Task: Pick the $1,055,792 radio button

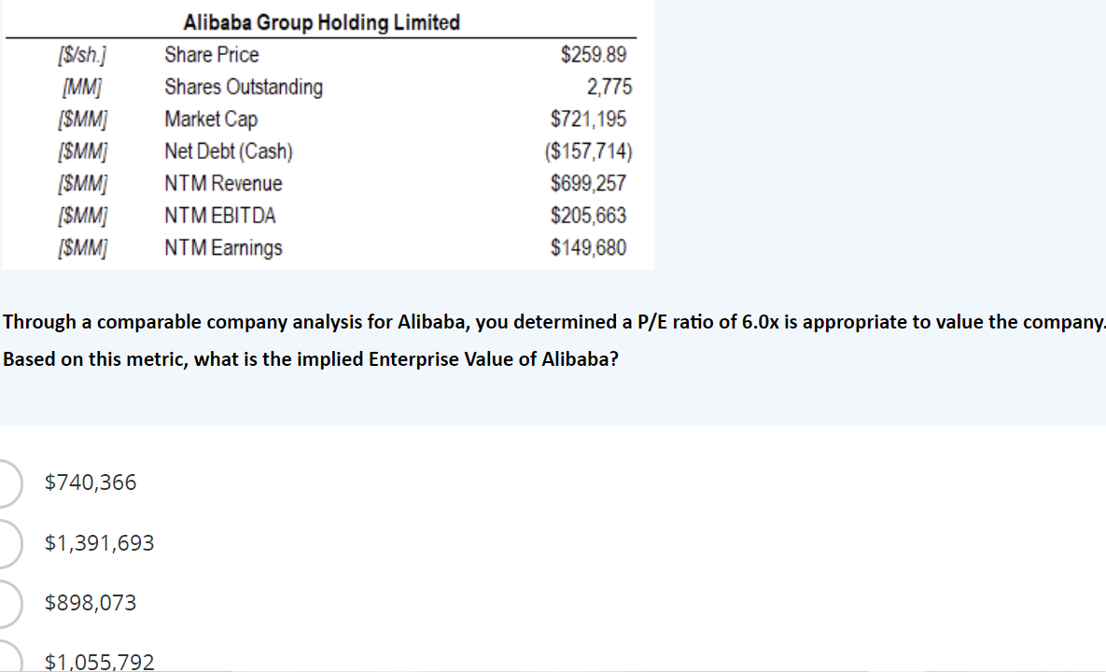Action: click(x=6, y=659)
